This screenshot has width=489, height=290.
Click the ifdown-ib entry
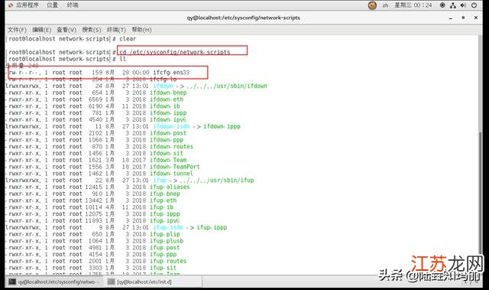tap(165, 106)
